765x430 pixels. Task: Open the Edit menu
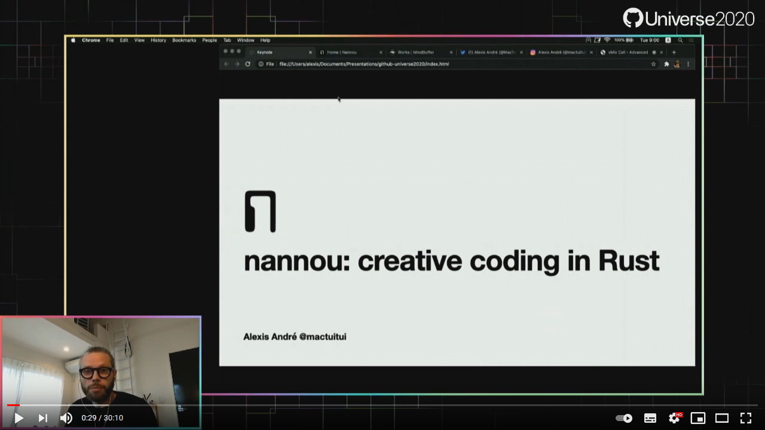[124, 40]
